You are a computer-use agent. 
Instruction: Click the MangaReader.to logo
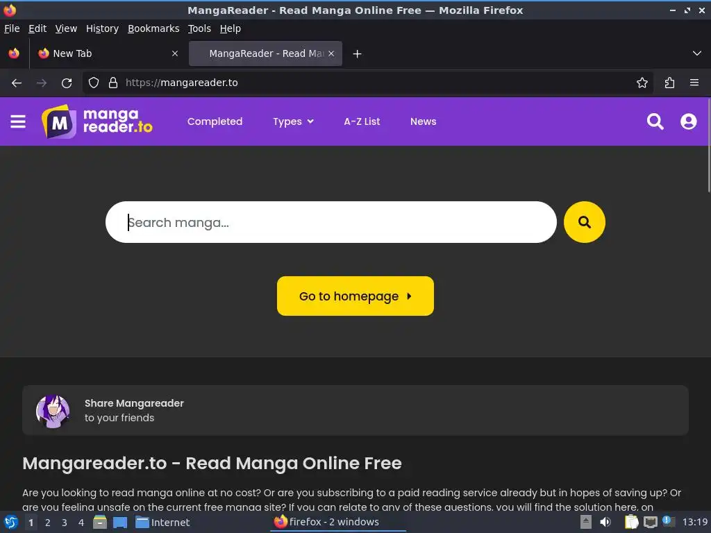(x=97, y=121)
